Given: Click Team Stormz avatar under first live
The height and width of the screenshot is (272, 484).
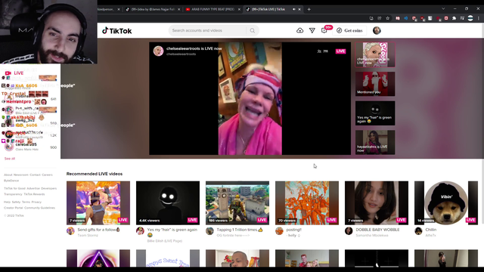Looking at the screenshot, I should pyautogui.click(x=70, y=231).
